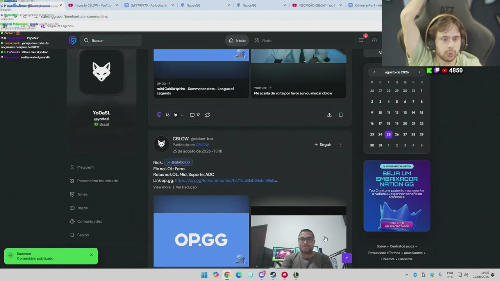Select highlighted day 25 in the calendar

click(388, 134)
